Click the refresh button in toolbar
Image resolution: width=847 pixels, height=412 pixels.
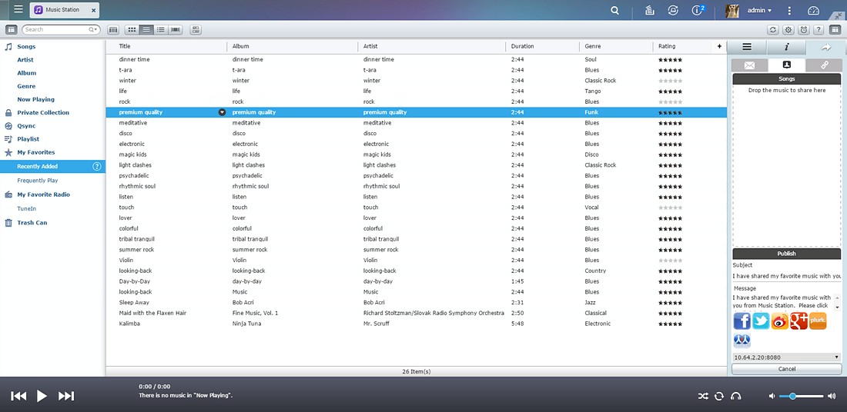773,30
